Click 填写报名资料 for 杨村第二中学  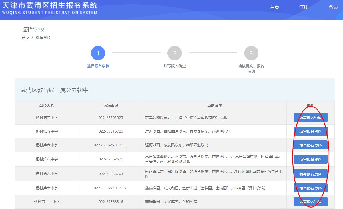pyautogui.click(x=310, y=117)
